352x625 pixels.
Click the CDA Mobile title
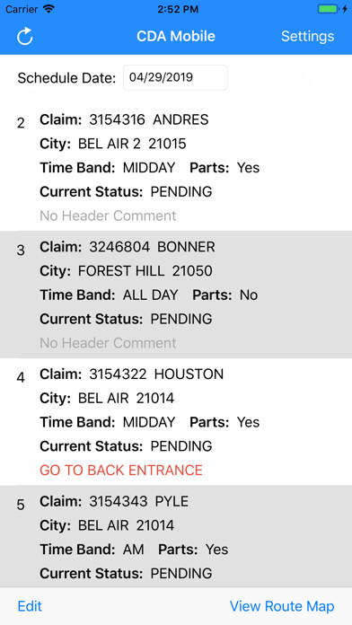[176, 36]
